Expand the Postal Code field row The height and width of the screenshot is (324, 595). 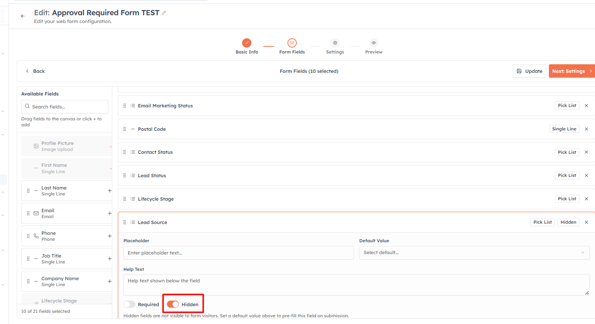356,129
